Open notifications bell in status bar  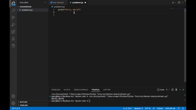coord(183,108)
